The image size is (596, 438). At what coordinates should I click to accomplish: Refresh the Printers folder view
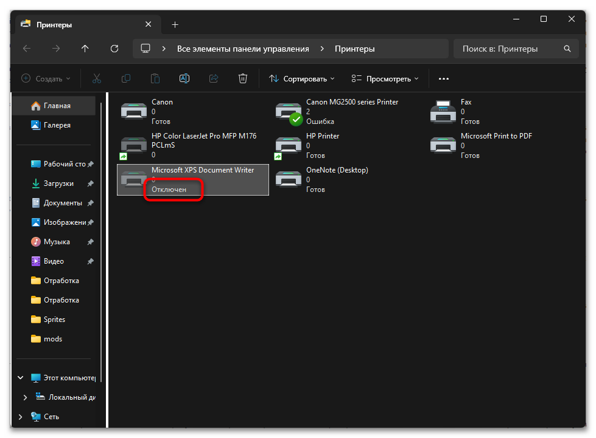coord(114,49)
